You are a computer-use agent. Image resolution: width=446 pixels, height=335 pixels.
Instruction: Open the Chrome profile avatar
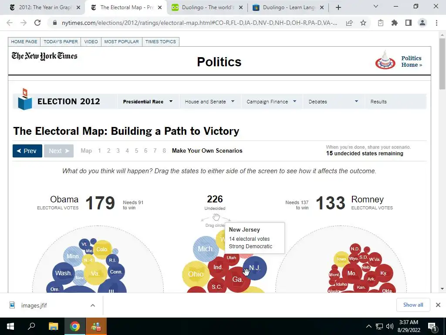point(422,23)
